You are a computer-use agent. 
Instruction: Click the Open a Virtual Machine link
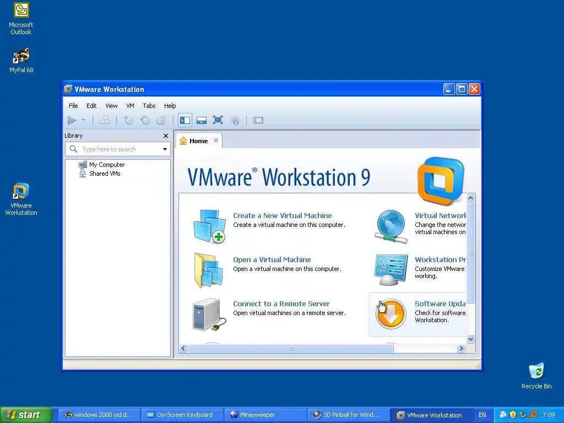click(x=272, y=260)
